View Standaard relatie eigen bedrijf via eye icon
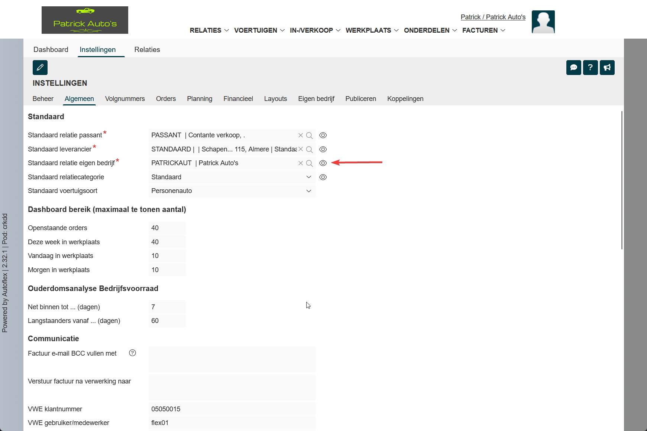This screenshot has height=431, width=647. (323, 163)
